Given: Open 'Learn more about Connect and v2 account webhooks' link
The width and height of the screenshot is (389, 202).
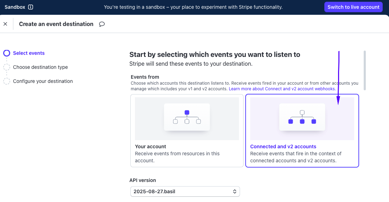Looking at the screenshot, I should point(282,89).
